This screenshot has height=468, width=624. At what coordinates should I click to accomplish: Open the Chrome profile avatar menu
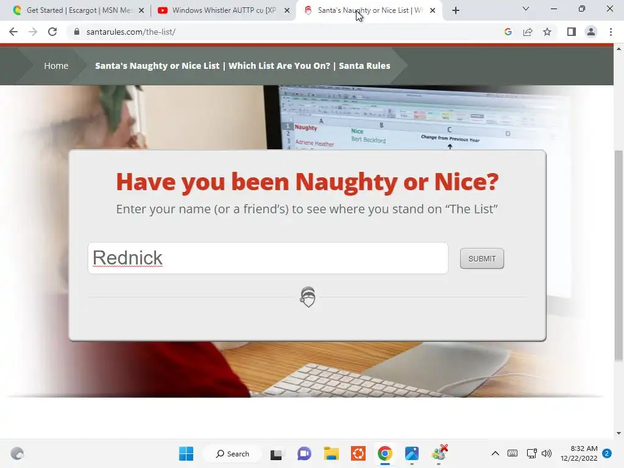(591, 32)
